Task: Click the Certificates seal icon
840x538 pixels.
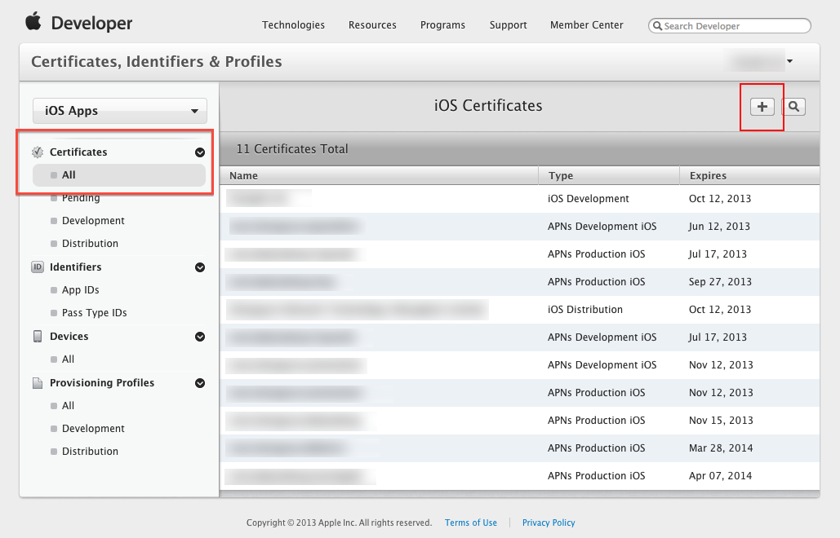Action: [38, 152]
